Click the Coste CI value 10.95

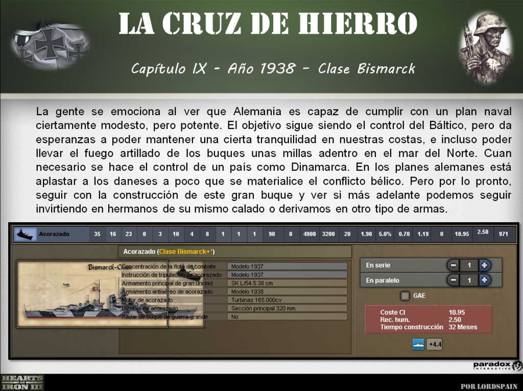(457, 312)
